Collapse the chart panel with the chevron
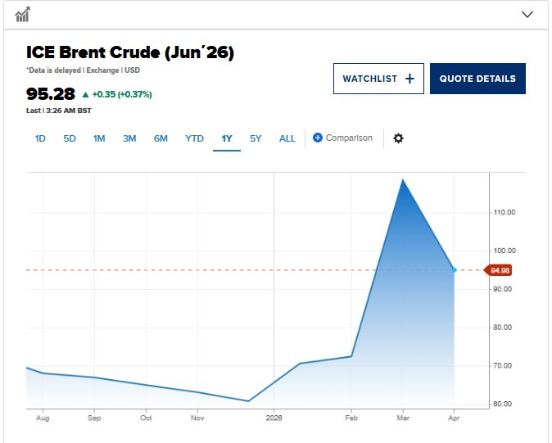 click(x=527, y=14)
